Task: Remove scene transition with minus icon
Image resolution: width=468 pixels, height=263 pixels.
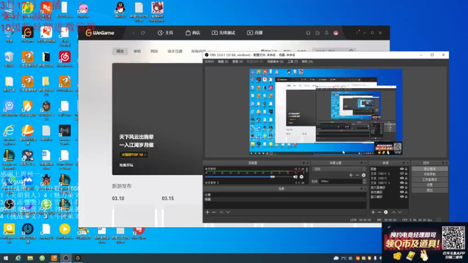Action: point(357,175)
